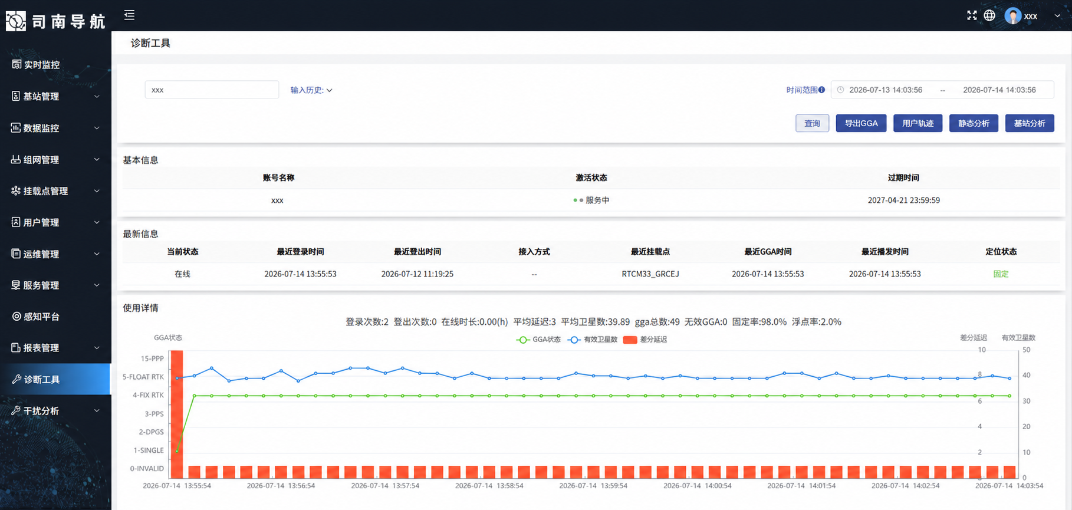The image size is (1072, 510).
Task: Click the 干扰分析 sidebar icon
Action: 16,410
